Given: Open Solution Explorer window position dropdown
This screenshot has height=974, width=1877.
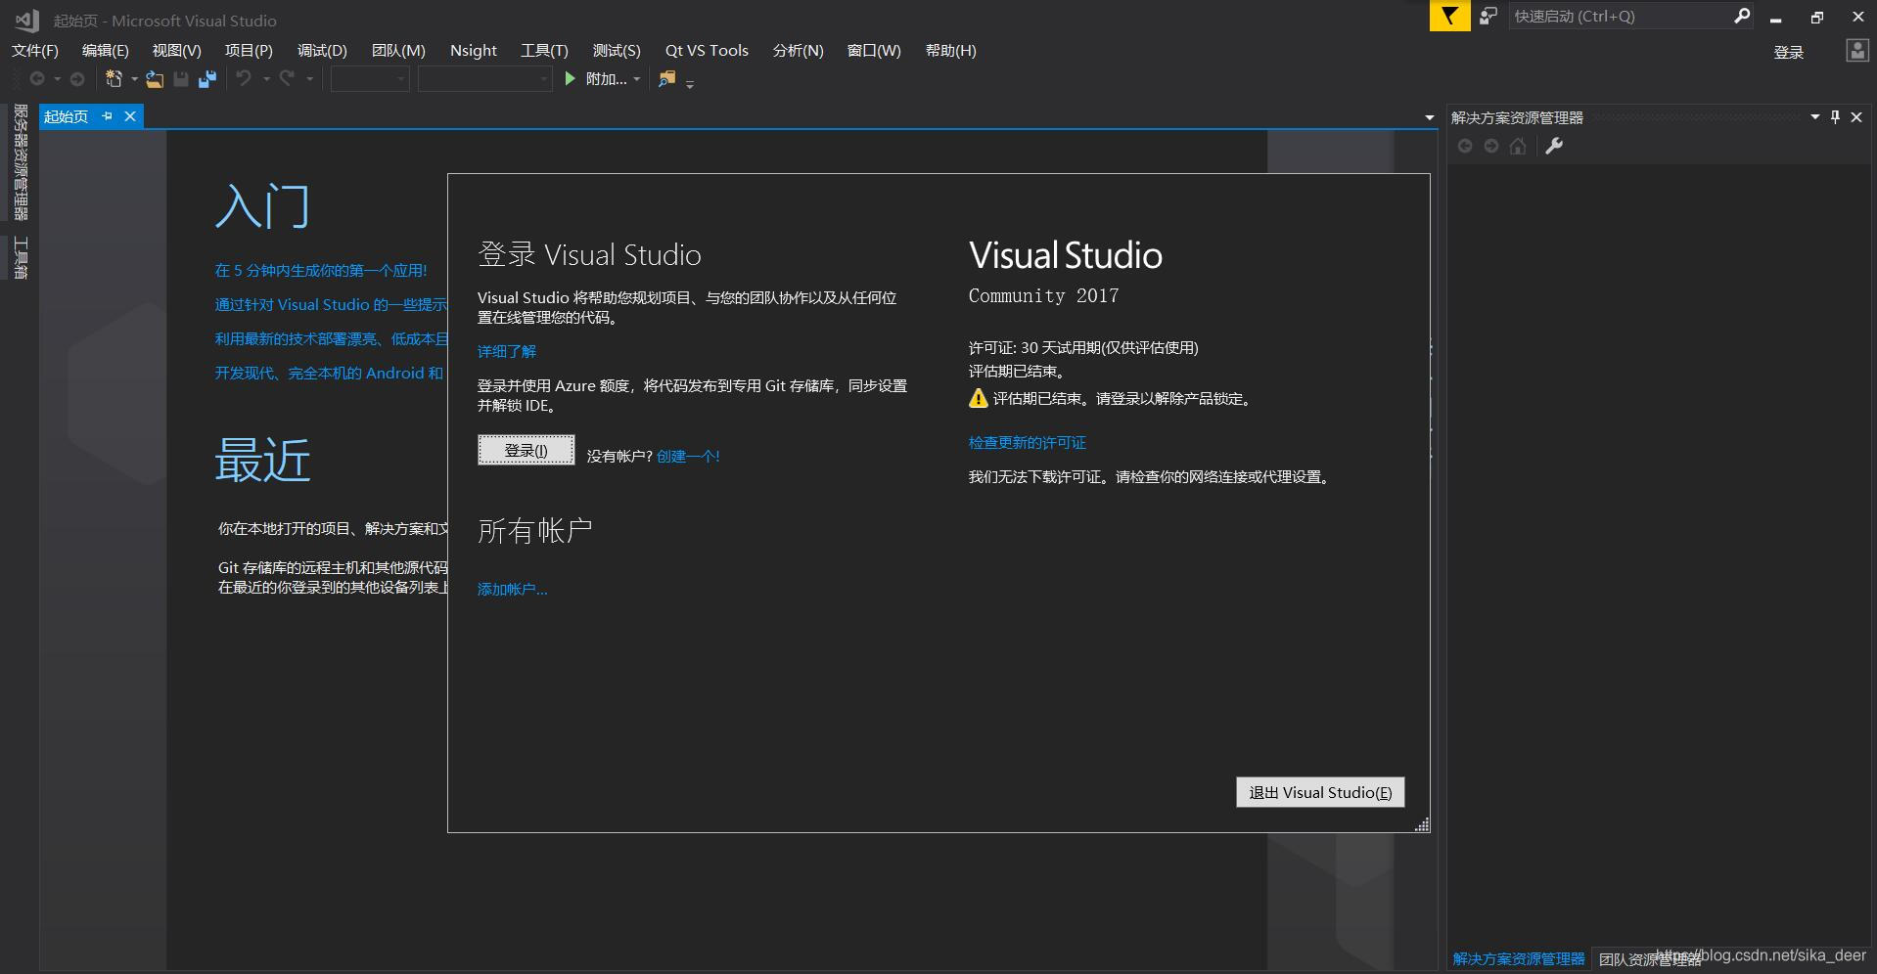Looking at the screenshot, I should [x=1814, y=116].
